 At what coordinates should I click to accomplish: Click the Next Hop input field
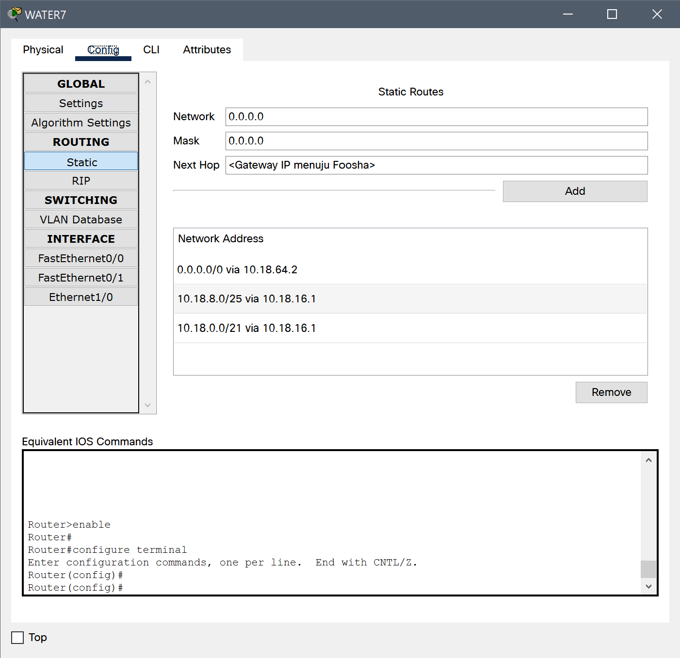(x=437, y=165)
